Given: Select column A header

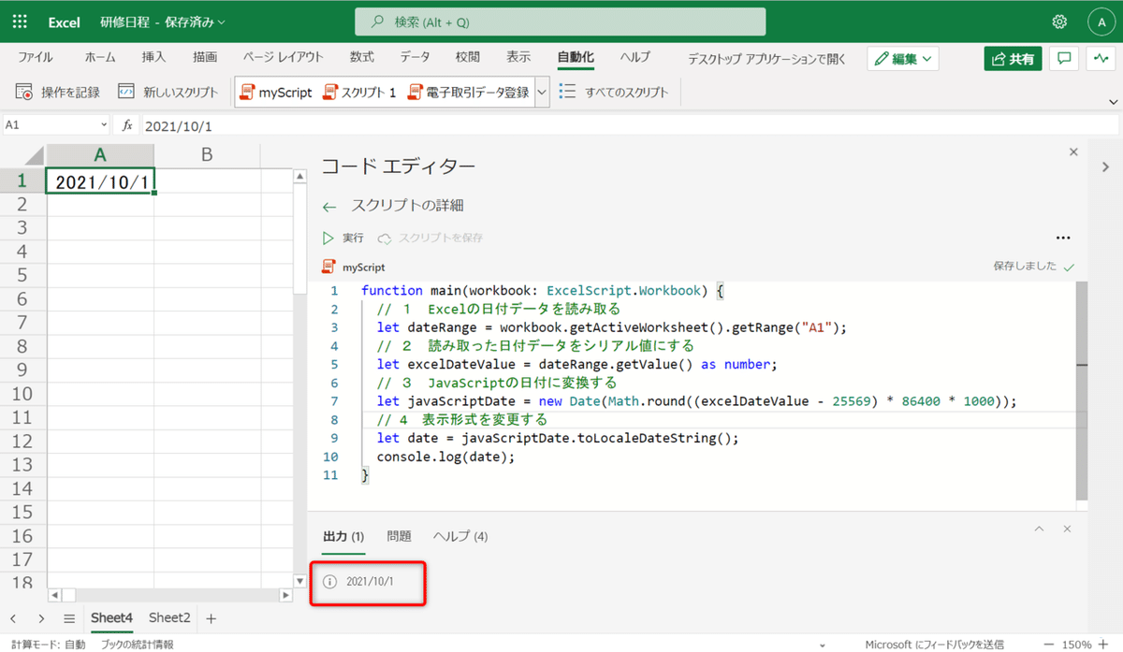Looking at the screenshot, I should [x=101, y=154].
